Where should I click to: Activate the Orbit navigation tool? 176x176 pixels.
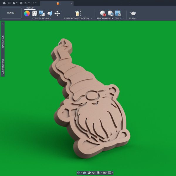pyautogui.click(x=79, y=173)
